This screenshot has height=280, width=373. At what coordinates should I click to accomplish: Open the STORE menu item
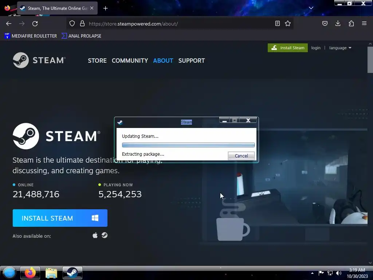(x=97, y=61)
